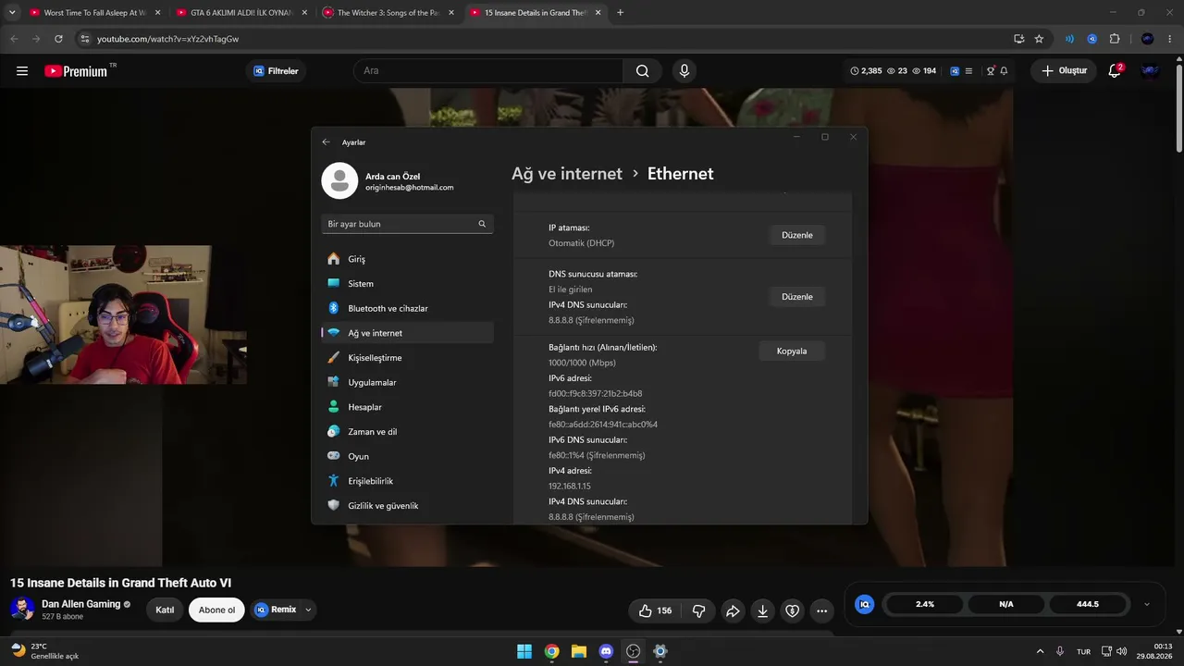Reload the current YouTube page
The width and height of the screenshot is (1184, 666).
pyautogui.click(x=58, y=39)
